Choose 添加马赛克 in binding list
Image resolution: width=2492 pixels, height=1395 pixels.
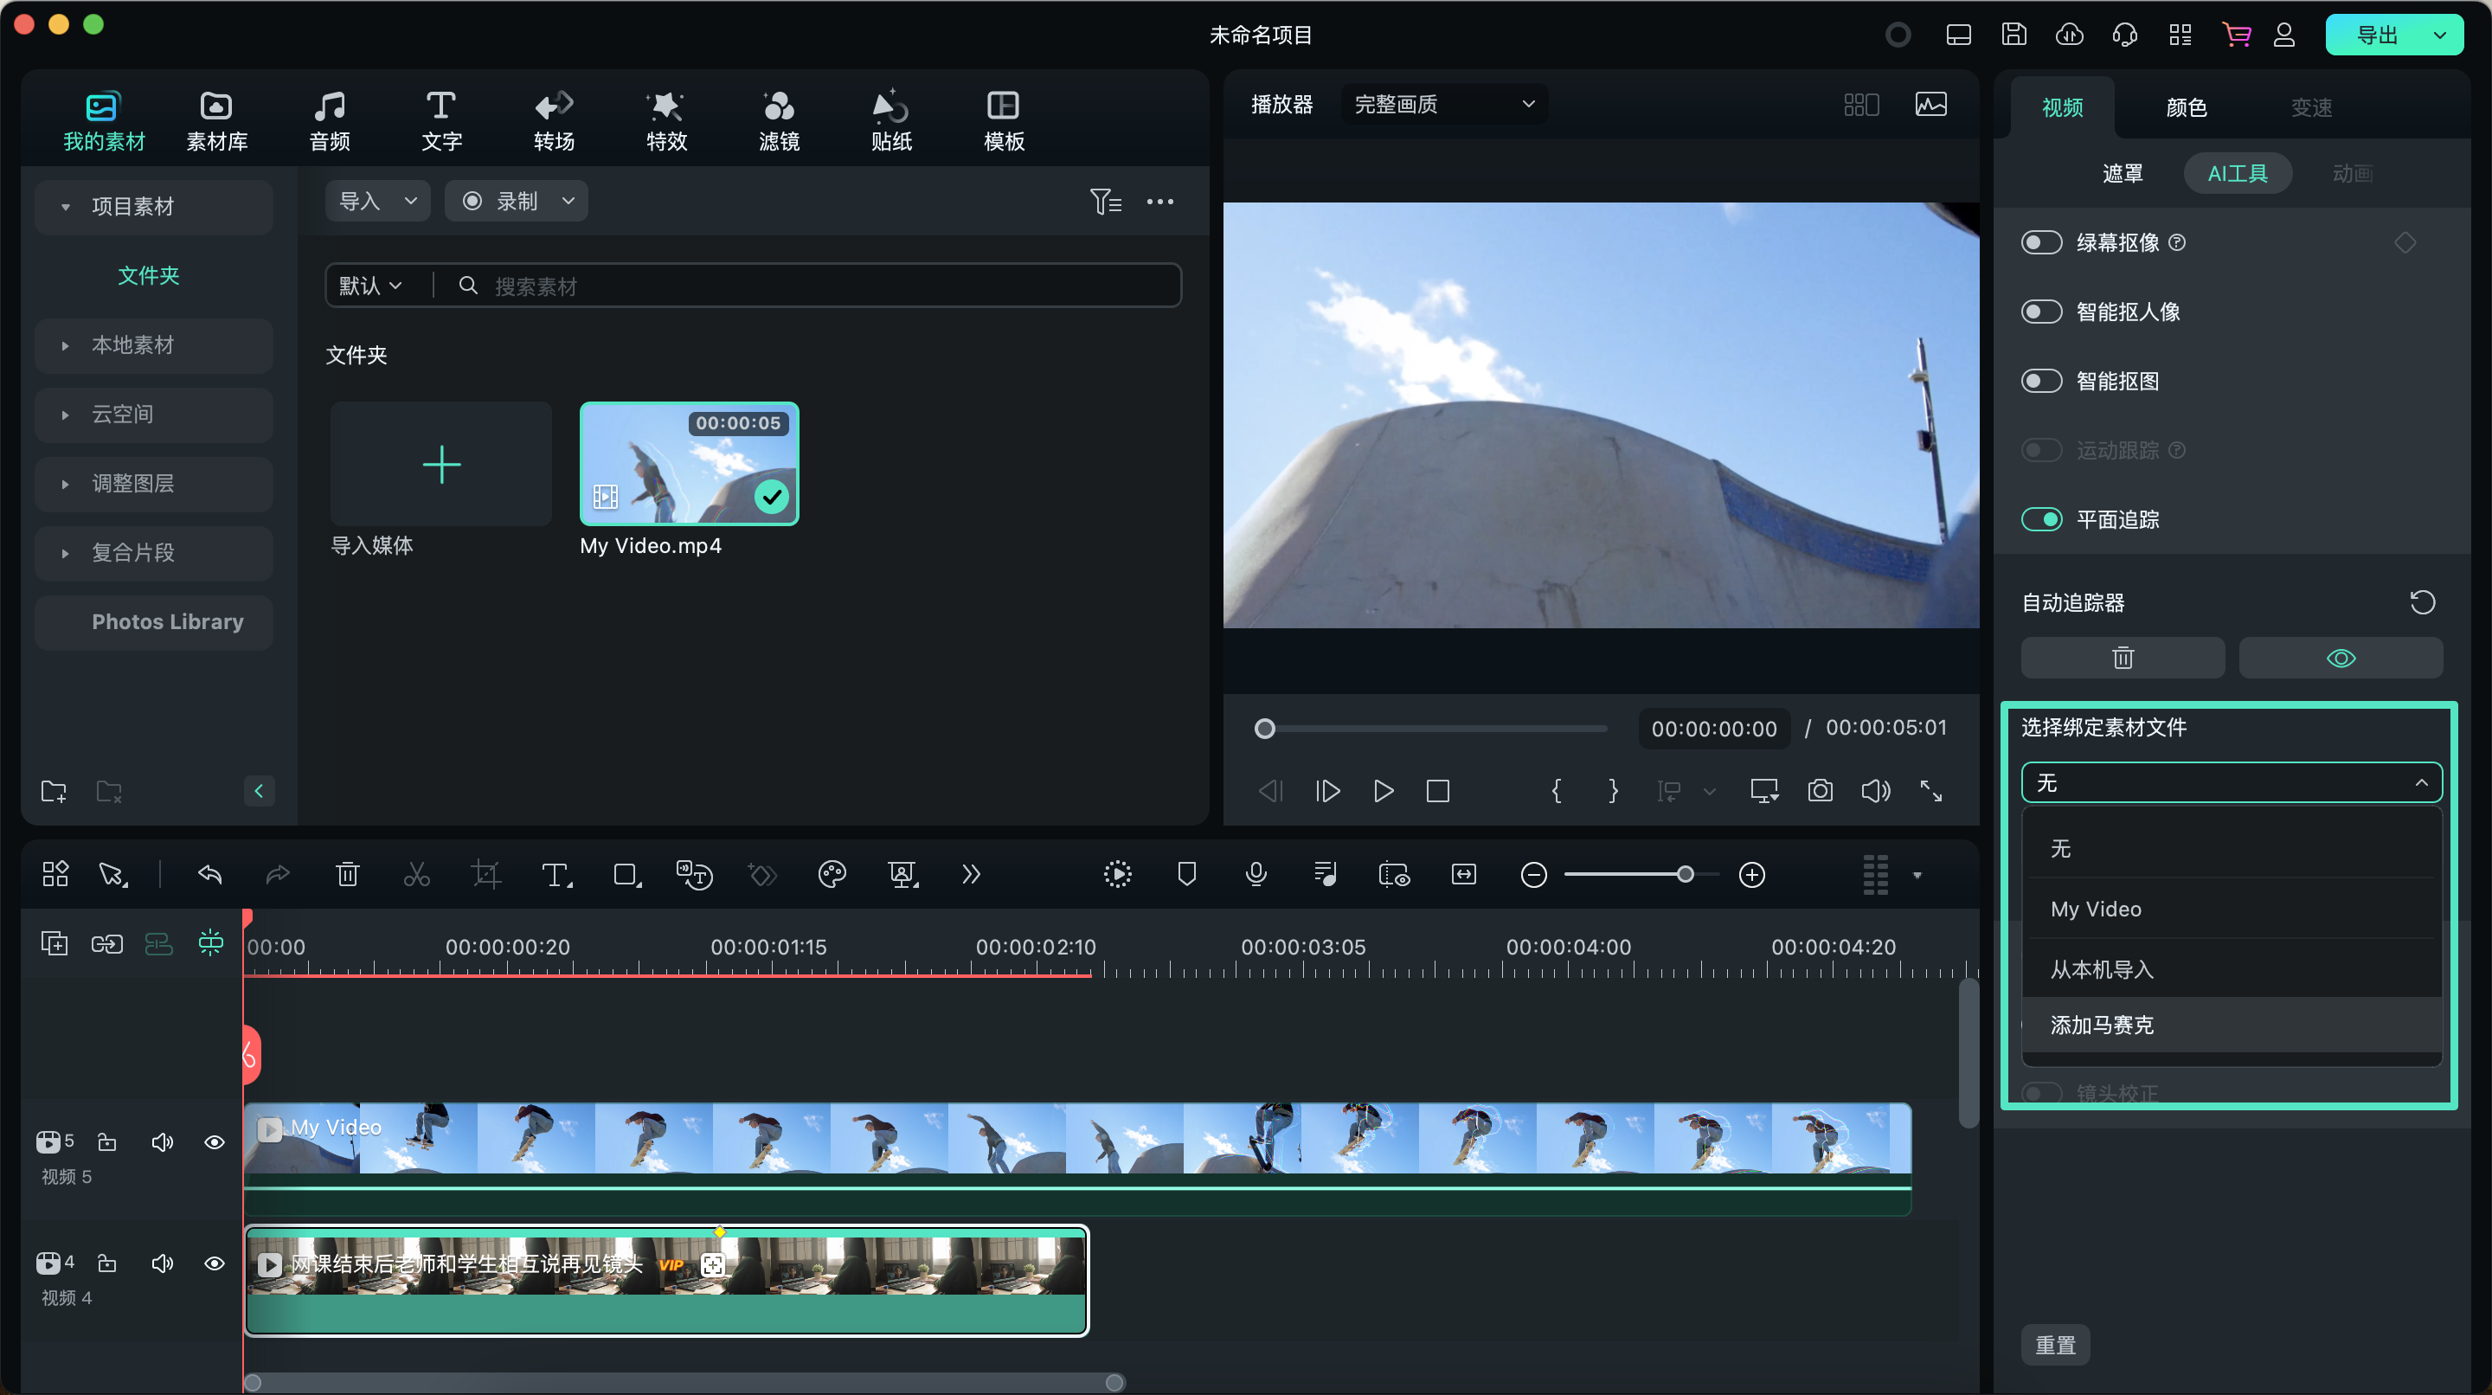2232,1025
